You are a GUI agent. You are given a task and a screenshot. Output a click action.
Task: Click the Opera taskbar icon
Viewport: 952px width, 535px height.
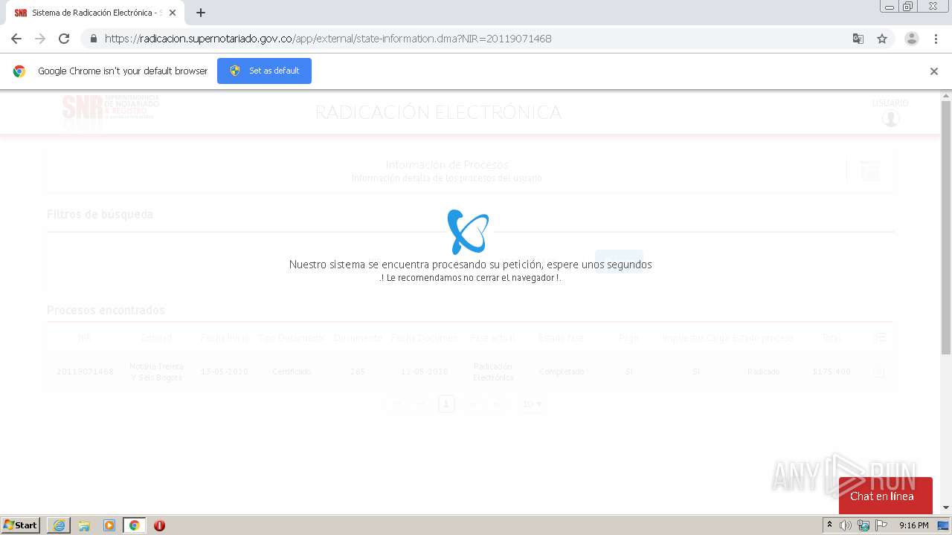point(159,525)
